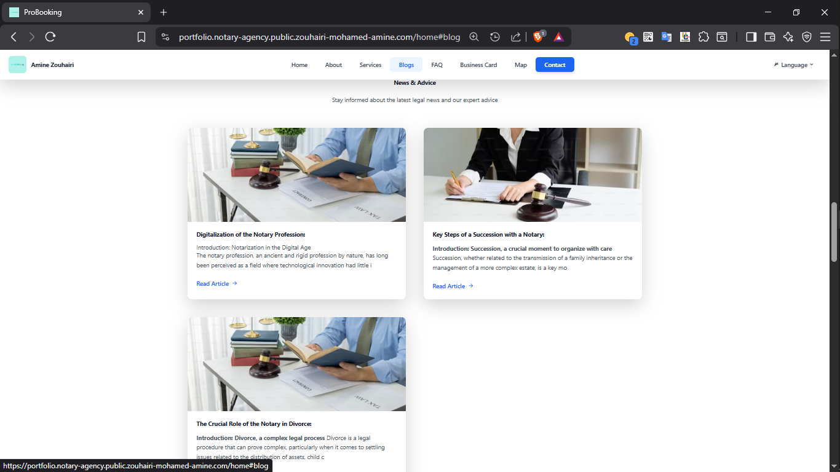
Task: Bookmark this page via the star icon
Action: tap(141, 36)
